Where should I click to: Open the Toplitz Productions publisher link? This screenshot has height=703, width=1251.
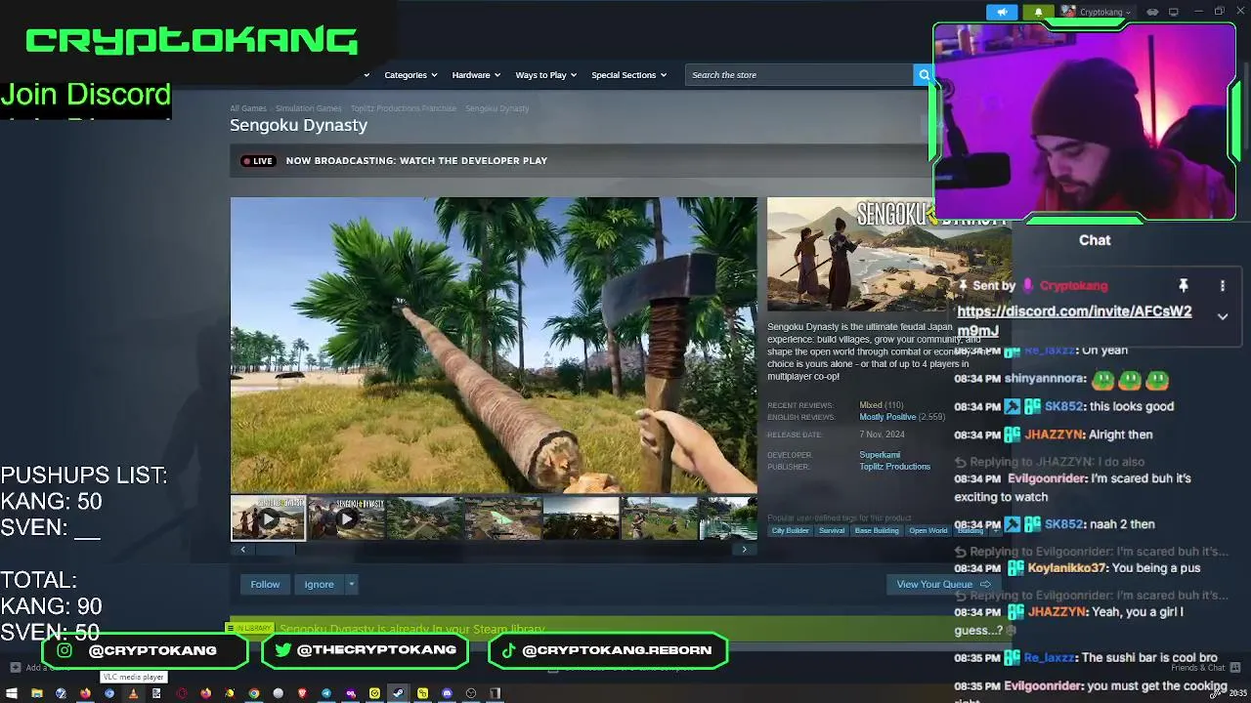(894, 467)
